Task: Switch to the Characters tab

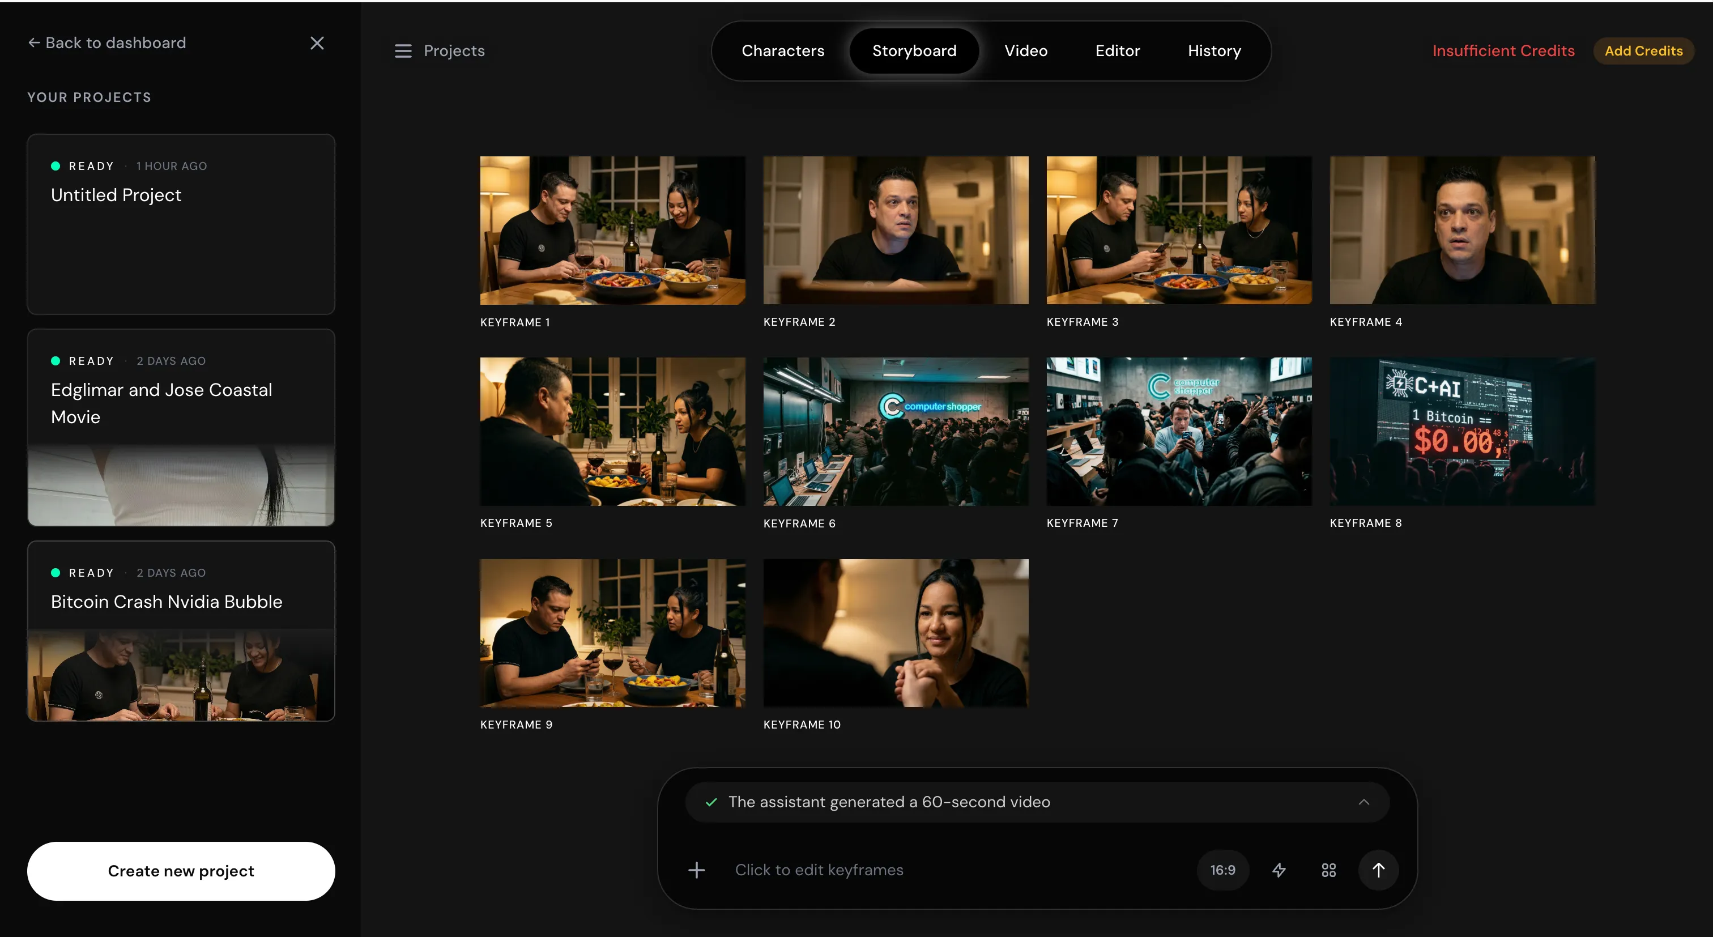Action: click(783, 51)
